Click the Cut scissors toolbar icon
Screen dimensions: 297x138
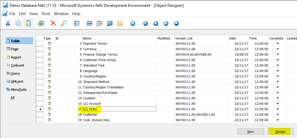click(8, 23)
